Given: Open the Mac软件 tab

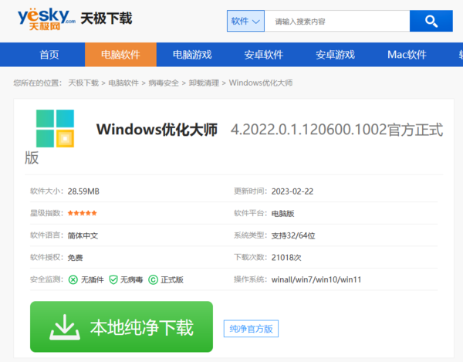Looking at the screenshot, I should (x=407, y=55).
